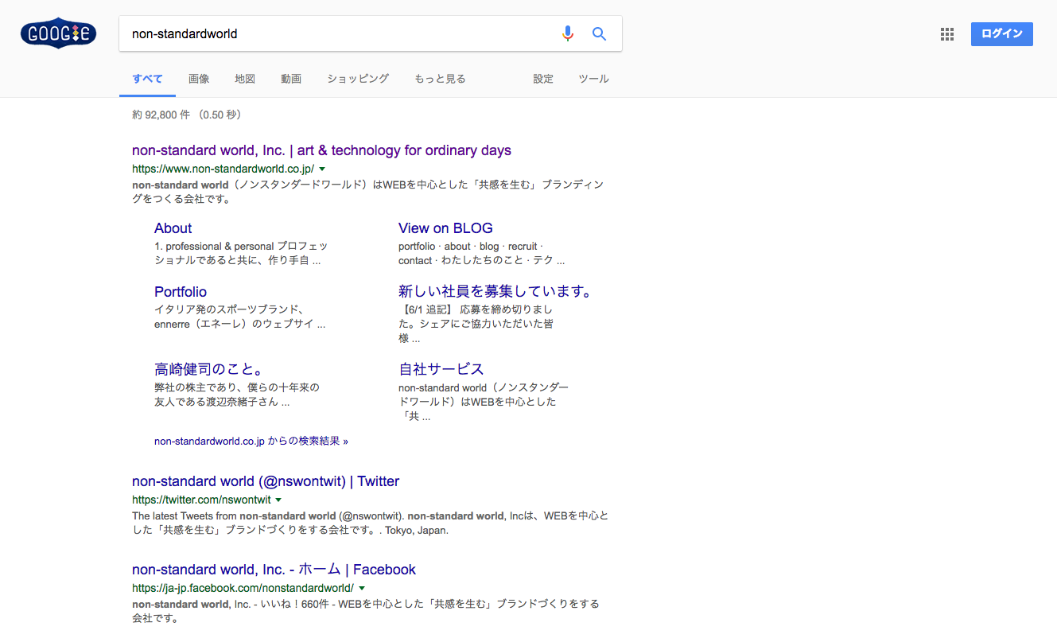Viewport: 1057px width, 642px height.
Task: Click non-standardworld.co.jp からの検索結果 link
Action: click(251, 441)
